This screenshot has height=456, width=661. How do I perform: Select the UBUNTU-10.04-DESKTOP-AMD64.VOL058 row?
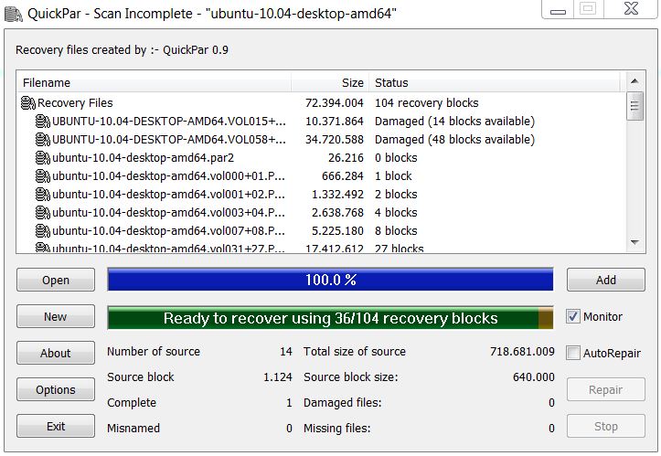click(320, 139)
